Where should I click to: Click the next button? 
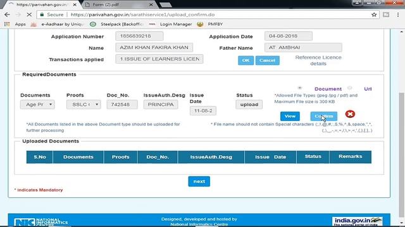point(199,182)
